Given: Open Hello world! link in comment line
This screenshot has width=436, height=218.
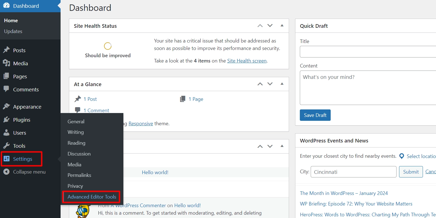Looking at the screenshot, I should click(187, 206).
